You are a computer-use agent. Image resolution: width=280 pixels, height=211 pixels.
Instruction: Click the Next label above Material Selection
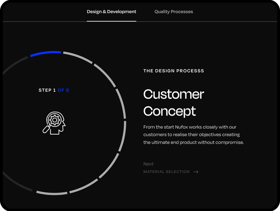(x=148, y=164)
